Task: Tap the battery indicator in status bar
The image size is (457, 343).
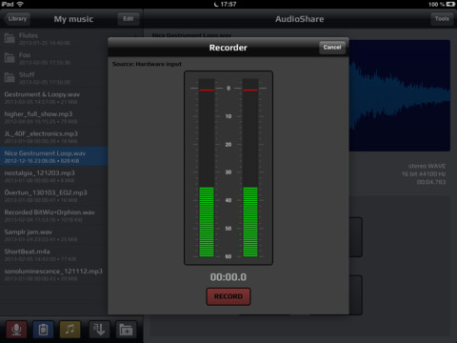Action: [x=450, y=4]
